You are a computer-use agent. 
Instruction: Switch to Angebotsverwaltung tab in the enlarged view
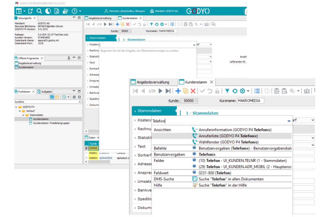click(153, 82)
